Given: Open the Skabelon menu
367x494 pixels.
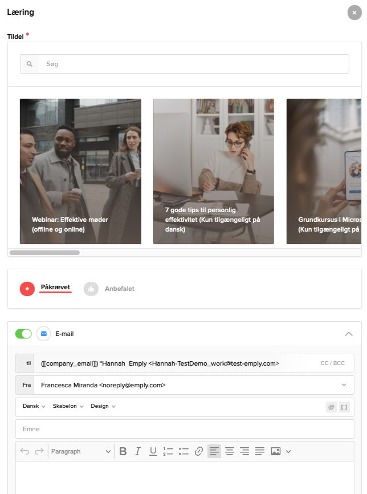Looking at the screenshot, I should pos(68,406).
